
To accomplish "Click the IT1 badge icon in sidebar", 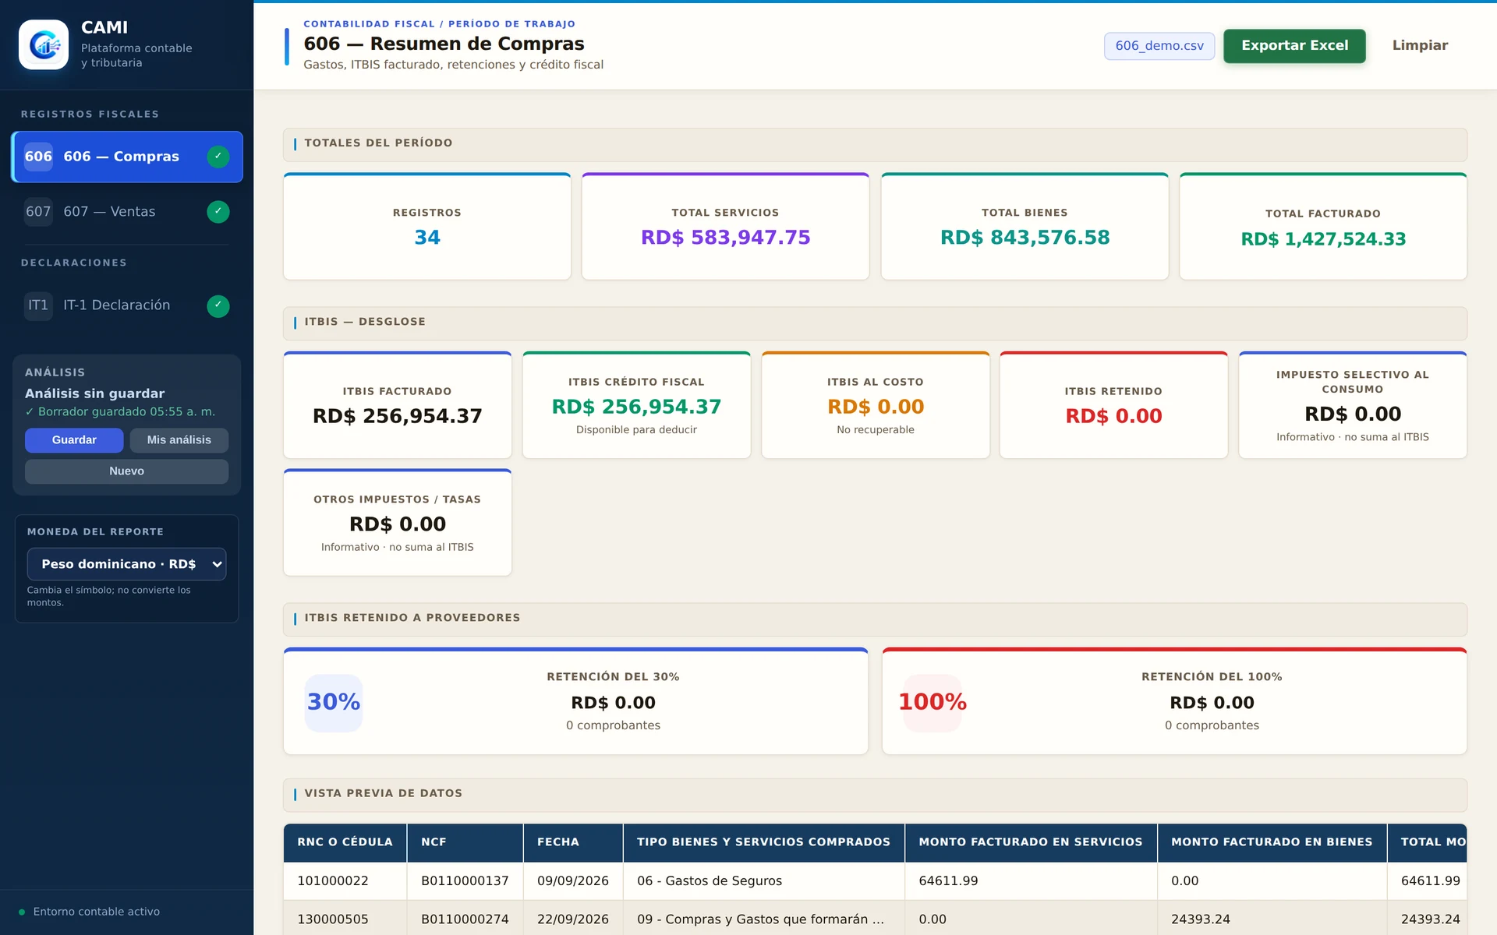I will (x=38, y=305).
